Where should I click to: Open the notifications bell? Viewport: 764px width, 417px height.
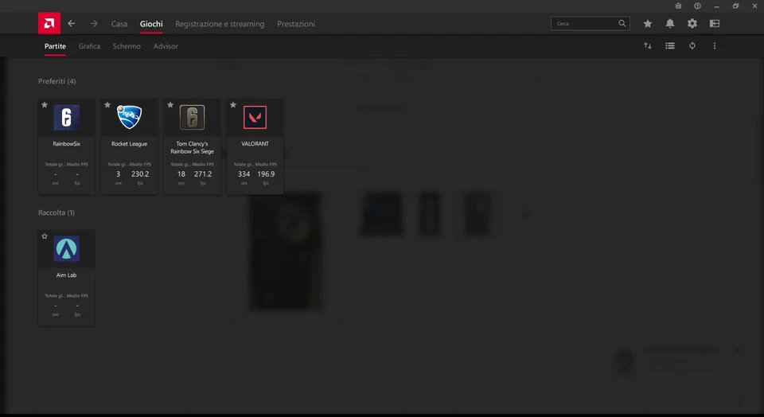pyautogui.click(x=670, y=23)
